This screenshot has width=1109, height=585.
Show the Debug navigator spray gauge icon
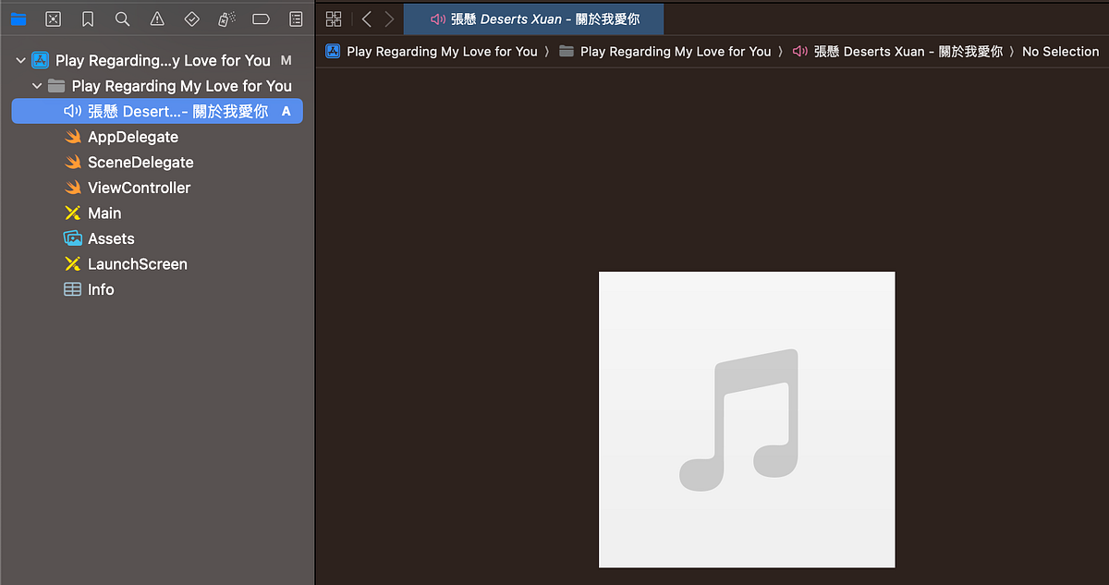click(x=225, y=18)
